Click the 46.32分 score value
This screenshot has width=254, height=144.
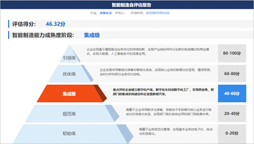(x=56, y=24)
